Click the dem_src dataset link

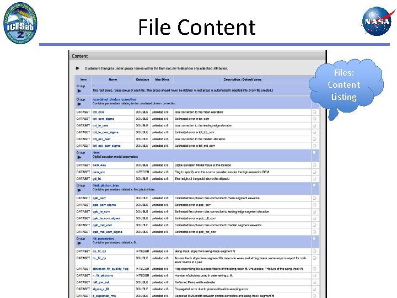(99, 172)
